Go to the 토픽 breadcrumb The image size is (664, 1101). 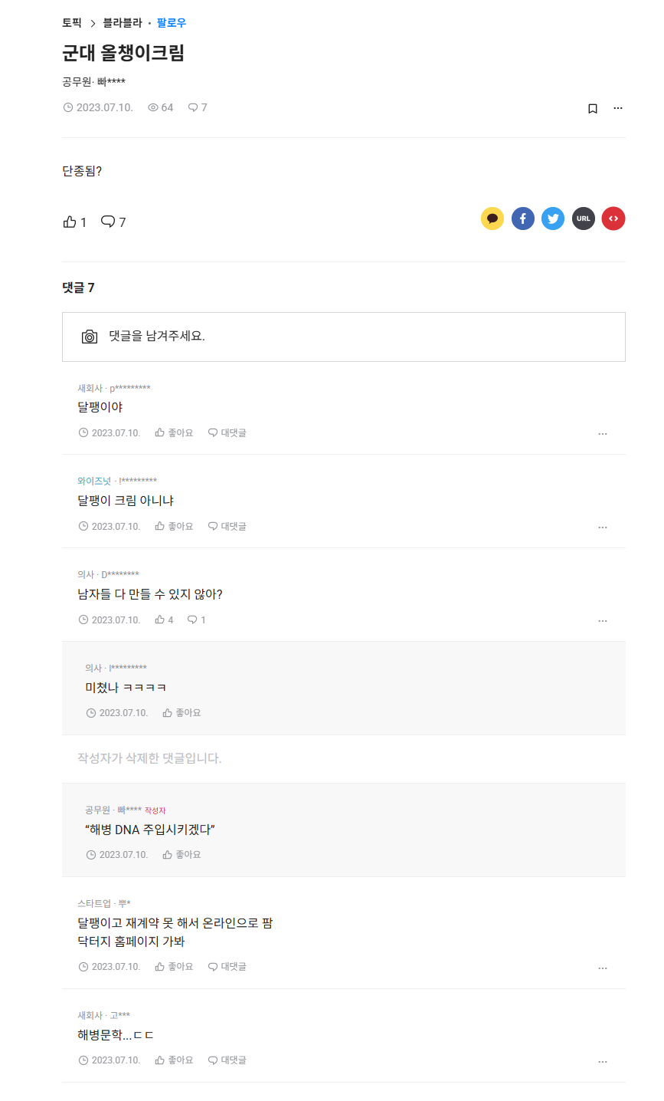pos(72,23)
